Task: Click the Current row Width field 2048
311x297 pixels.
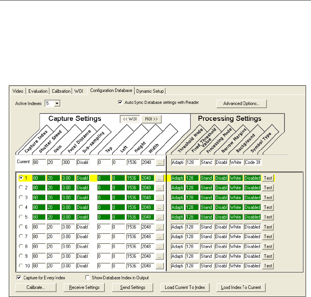Action: [x=148, y=162]
